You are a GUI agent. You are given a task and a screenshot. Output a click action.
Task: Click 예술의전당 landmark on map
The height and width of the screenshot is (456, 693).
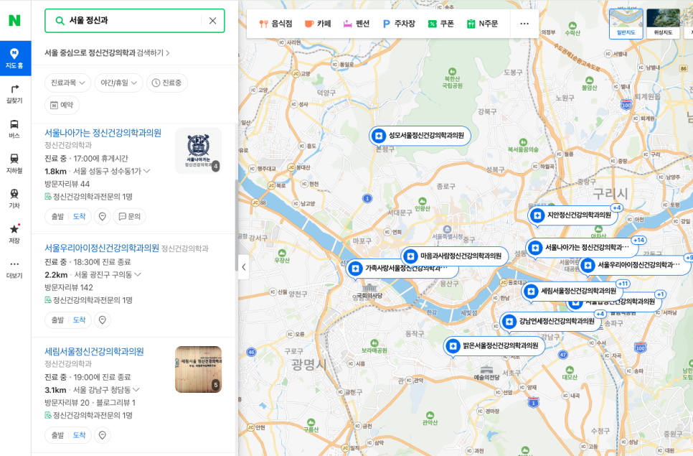[486, 373]
